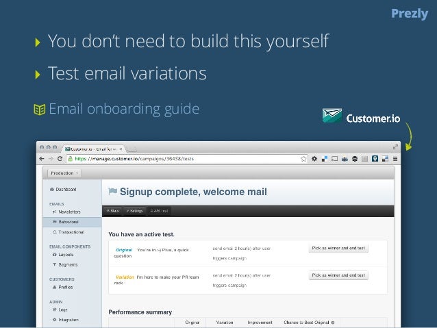Open the Production environment dropdown
Viewport: 437px width, 328px height.
(x=64, y=173)
